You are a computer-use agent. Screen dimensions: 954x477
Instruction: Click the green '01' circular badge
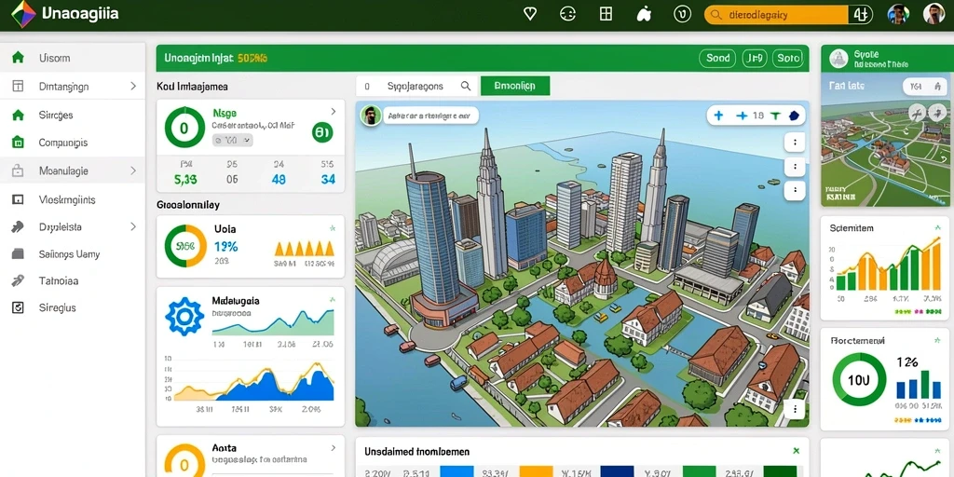pyautogui.click(x=322, y=131)
